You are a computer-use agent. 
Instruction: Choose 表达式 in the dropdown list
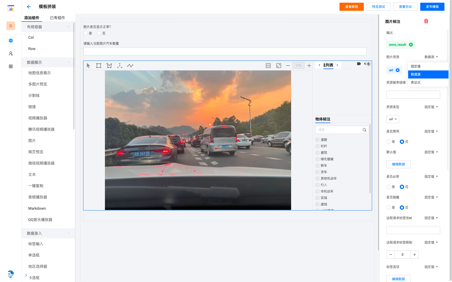(x=428, y=83)
